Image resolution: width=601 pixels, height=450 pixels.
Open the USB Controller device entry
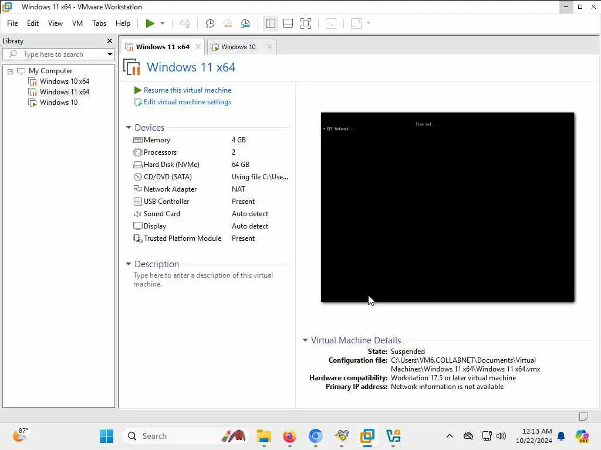(166, 202)
